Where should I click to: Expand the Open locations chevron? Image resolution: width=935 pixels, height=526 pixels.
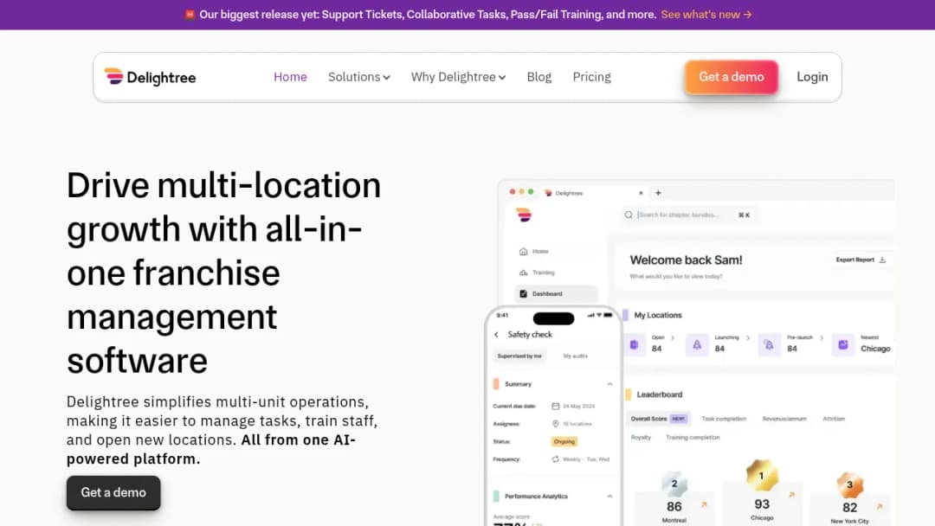point(673,337)
